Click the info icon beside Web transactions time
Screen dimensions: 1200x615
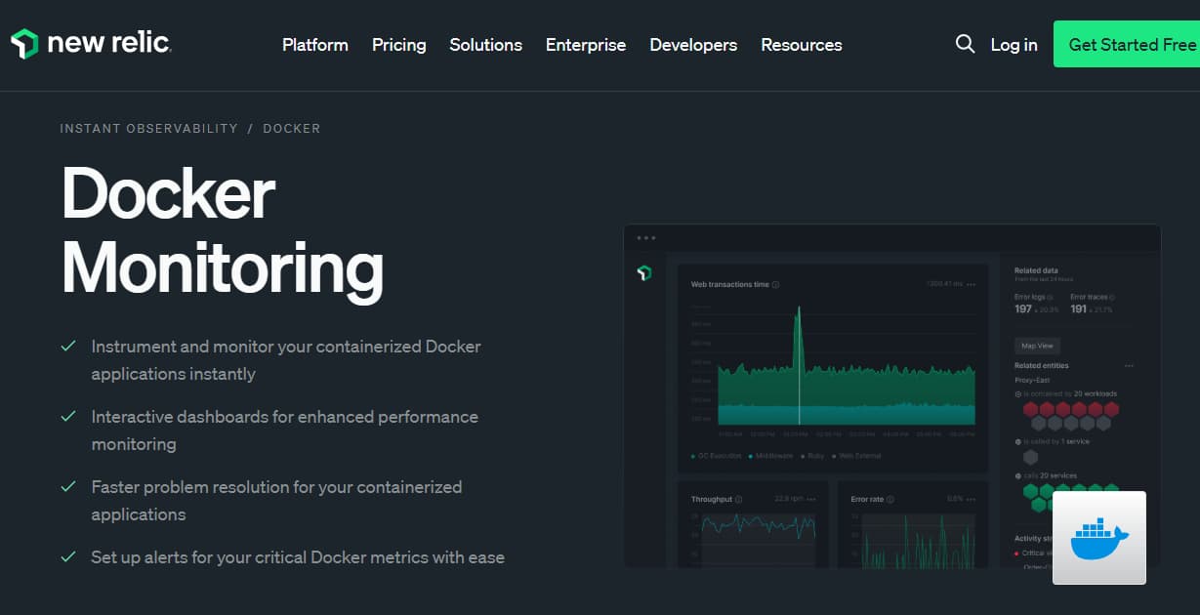[776, 284]
